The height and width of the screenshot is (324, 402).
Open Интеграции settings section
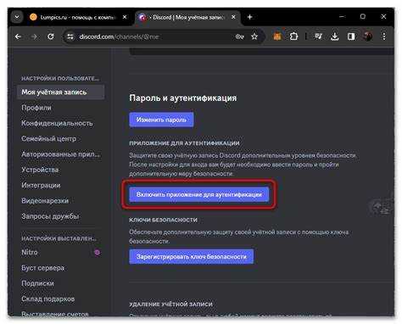(x=41, y=186)
